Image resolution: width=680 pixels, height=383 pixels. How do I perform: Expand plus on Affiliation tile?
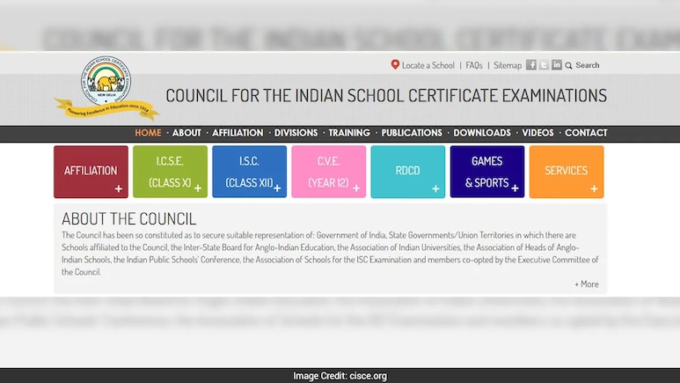[x=119, y=189]
